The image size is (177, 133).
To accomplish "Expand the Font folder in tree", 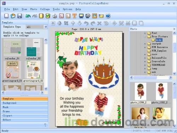I will click(145, 33).
